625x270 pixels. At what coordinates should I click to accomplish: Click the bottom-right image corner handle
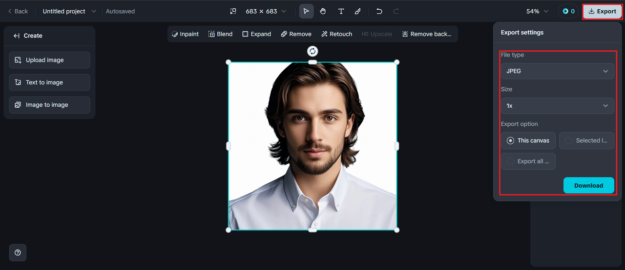396,230
